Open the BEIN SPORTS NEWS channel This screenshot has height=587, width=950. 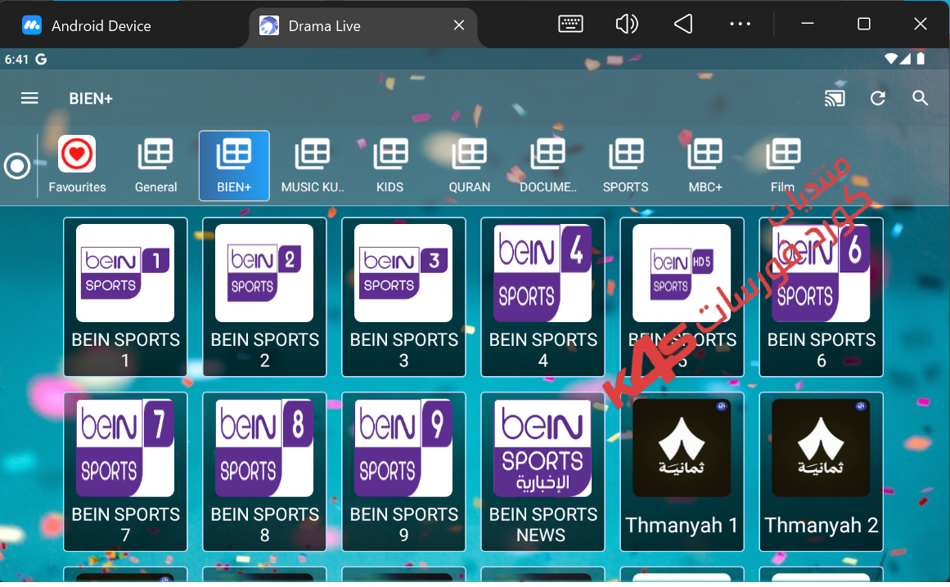coord(543,472)
